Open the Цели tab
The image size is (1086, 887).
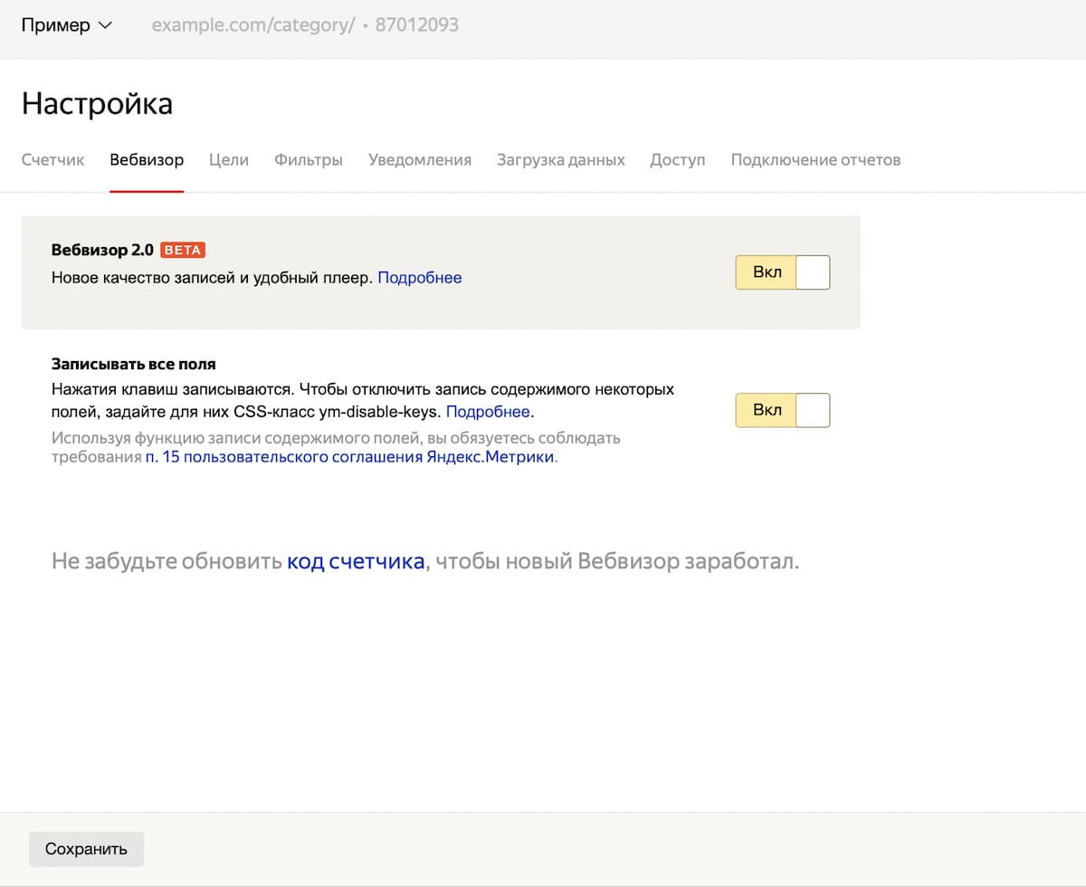tap(228, 160)
